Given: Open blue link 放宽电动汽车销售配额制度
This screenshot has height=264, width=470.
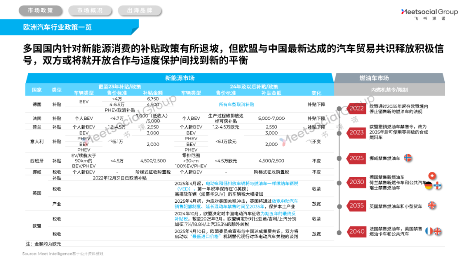Looking at the screenshot, I should pos(236,204).
